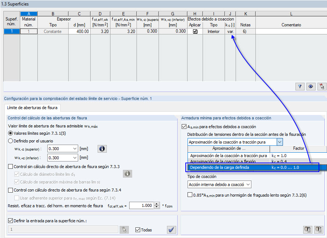
Task: Click the import settings icon at bottom right
Action: tap(308, 230)
